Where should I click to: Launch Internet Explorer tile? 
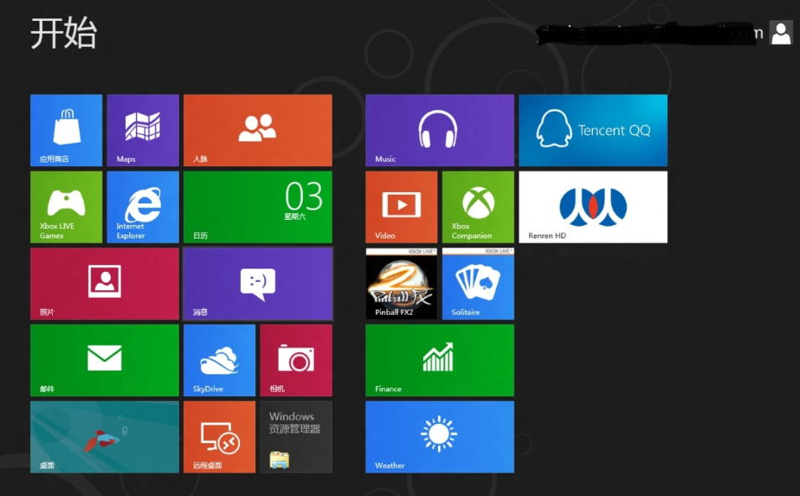(143, 207)
